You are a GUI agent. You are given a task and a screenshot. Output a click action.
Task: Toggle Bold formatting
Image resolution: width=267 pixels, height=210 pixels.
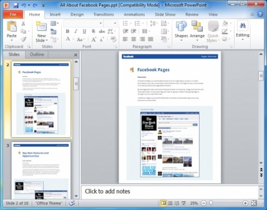click(67, 31)
